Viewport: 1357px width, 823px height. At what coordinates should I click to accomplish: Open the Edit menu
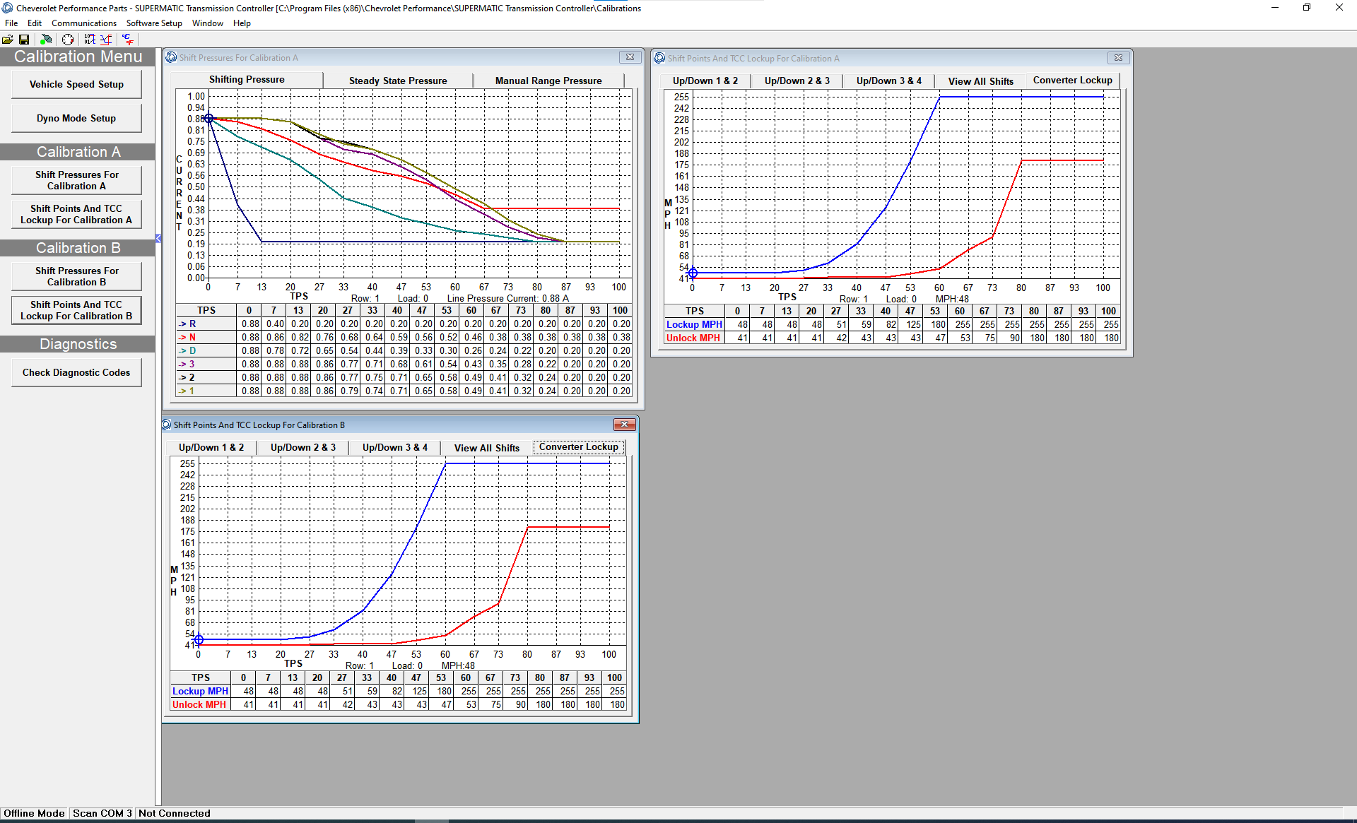pyautogui.click(x=35, y=23)
